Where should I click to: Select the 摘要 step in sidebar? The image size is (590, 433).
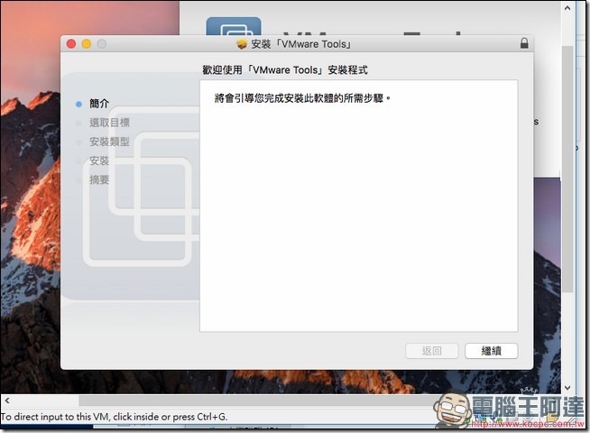click(x=99, y=180)
